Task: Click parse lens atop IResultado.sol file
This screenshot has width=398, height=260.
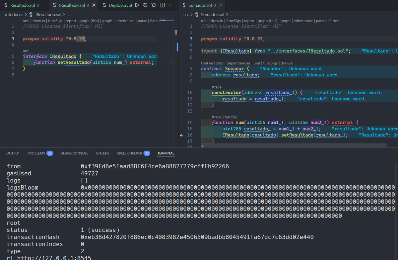Action: [x=142, y=21]
